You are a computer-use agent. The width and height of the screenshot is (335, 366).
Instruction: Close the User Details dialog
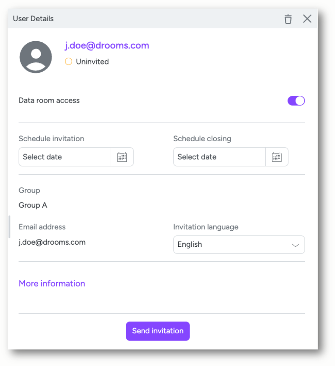click(x=307, y=19)
